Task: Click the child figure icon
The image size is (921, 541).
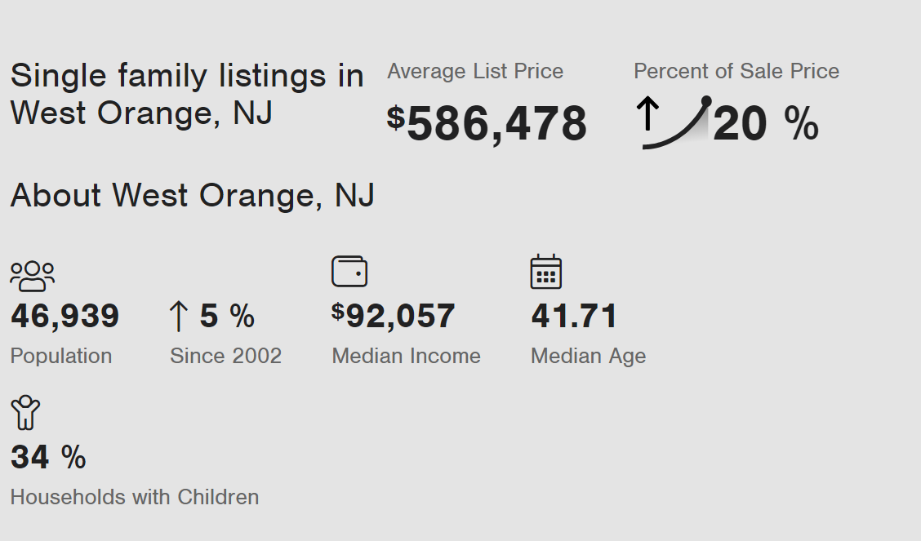Action: click(x=26, y=413)
